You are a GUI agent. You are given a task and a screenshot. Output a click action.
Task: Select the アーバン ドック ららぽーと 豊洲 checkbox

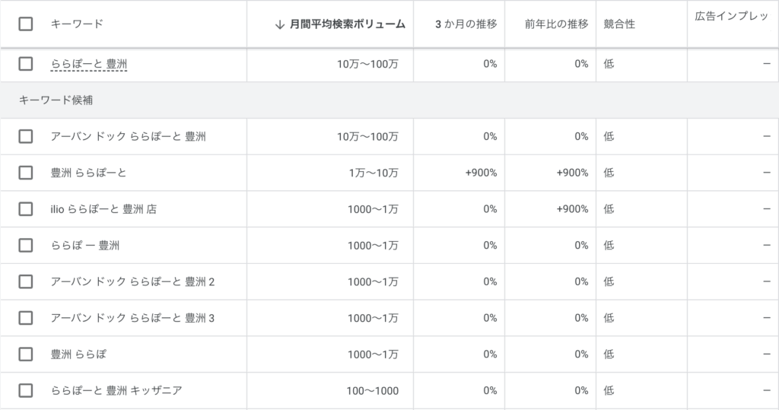point(26,137)
